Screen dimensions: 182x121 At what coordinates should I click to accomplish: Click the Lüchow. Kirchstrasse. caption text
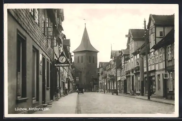[x=32, y=109]
